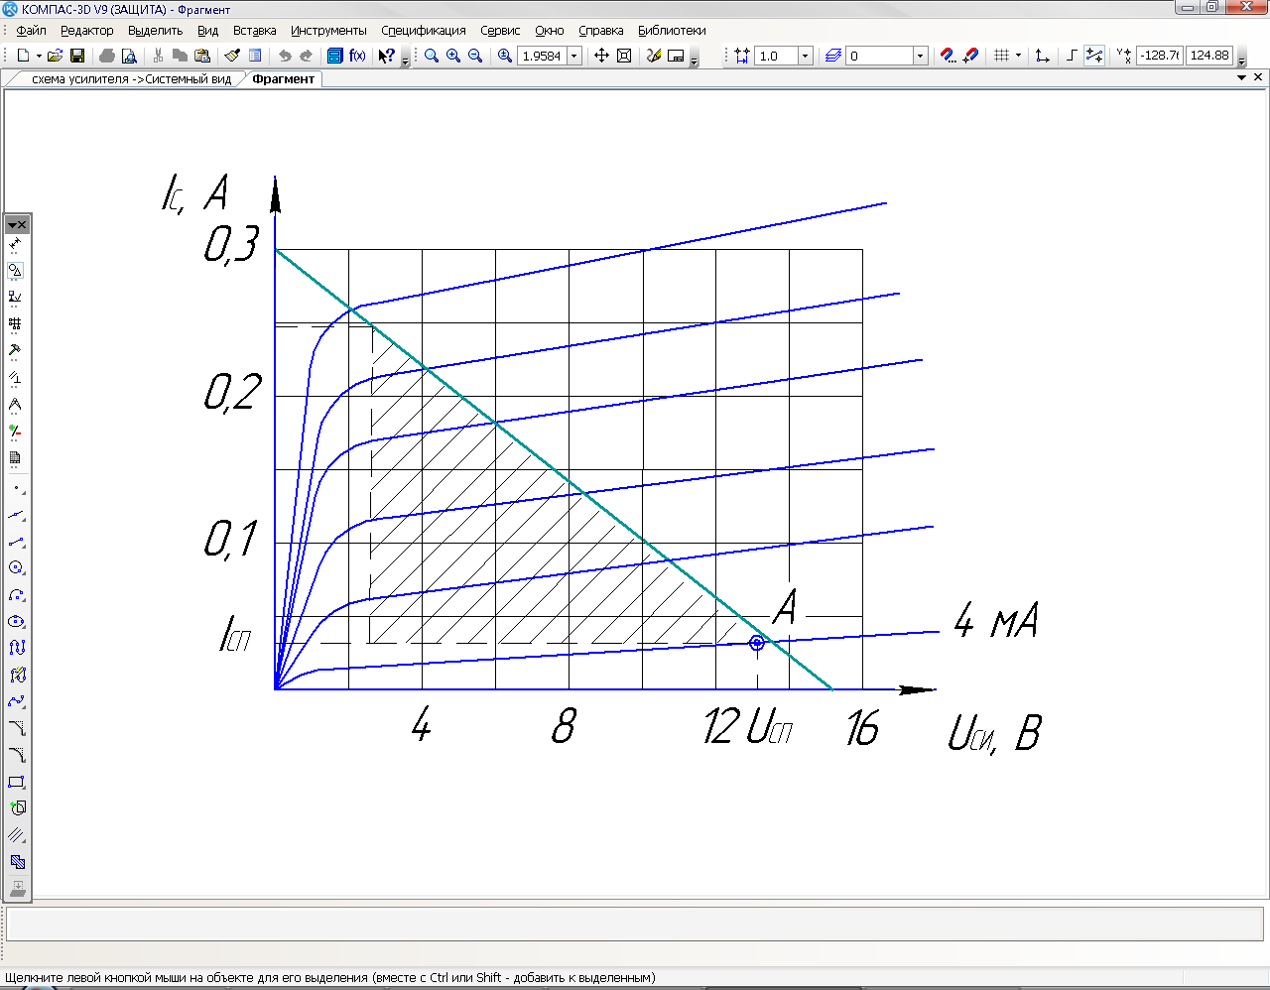Open the variables f(x) icon
1270x990 pixels.
coord(357,56)
